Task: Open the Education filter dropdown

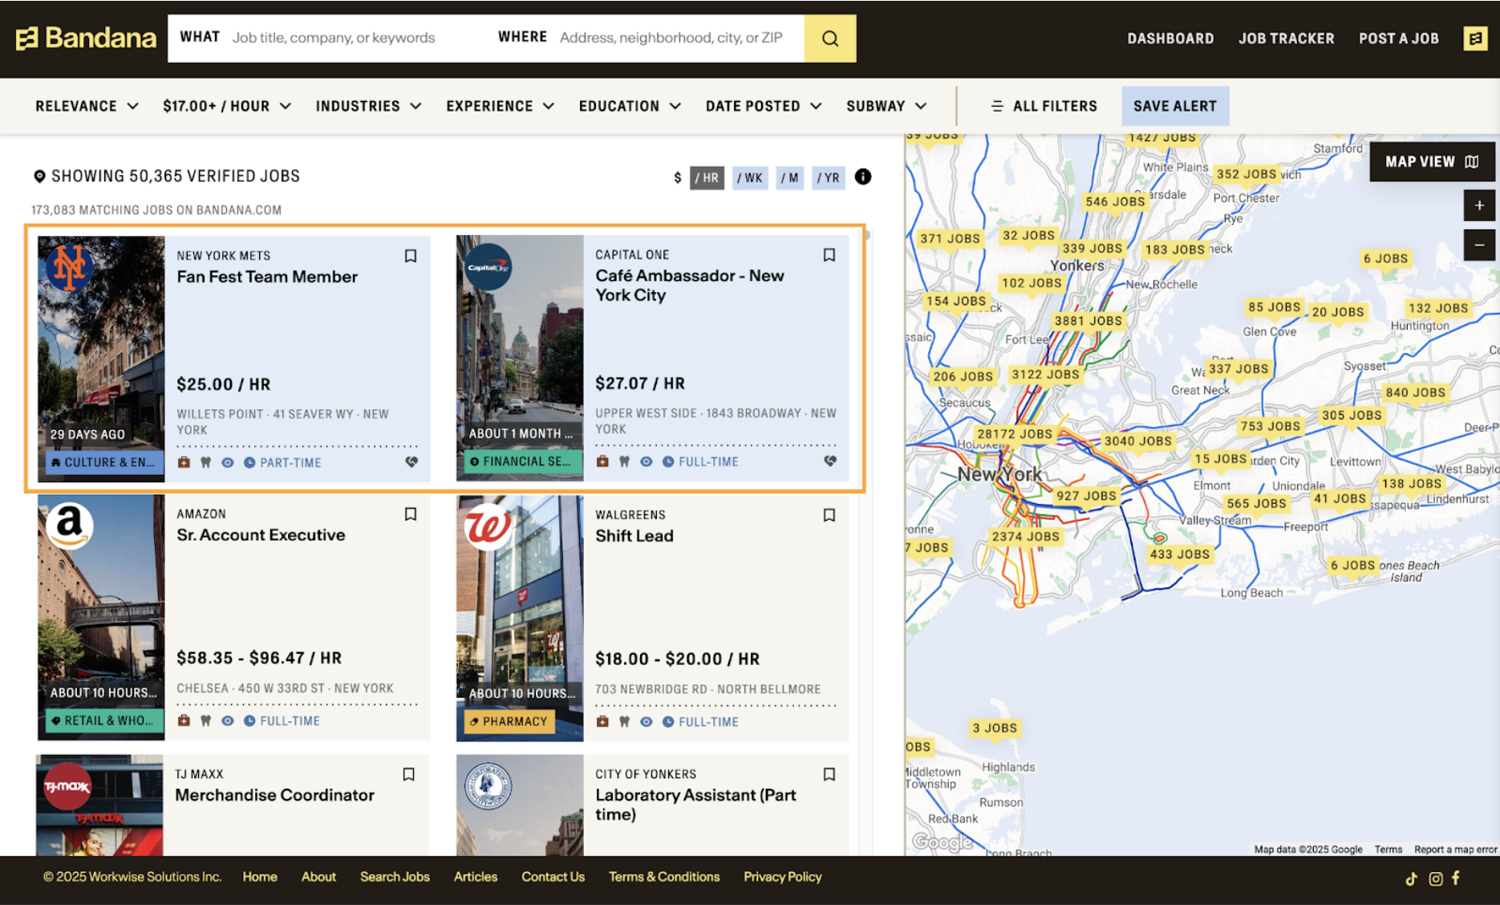Action: [630, 106]
